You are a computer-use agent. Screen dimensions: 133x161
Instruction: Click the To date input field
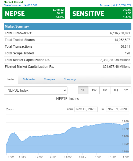pos(117,109)
